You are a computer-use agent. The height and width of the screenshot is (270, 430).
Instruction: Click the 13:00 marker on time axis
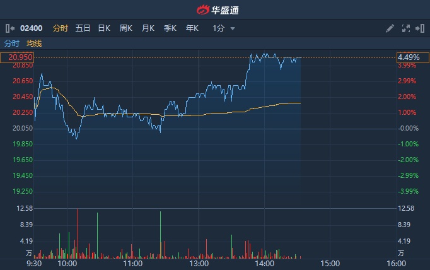(199, 264)
